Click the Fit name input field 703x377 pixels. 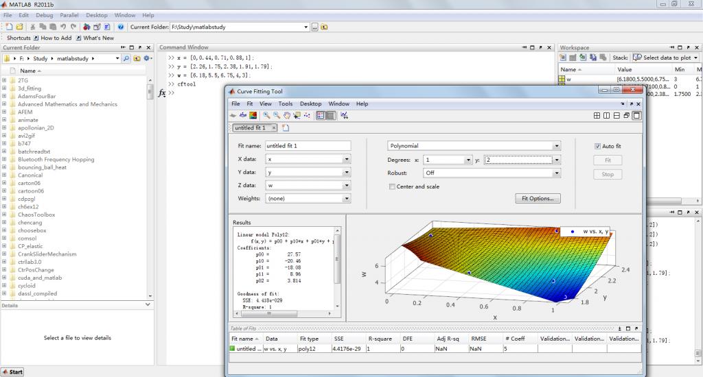307,146
